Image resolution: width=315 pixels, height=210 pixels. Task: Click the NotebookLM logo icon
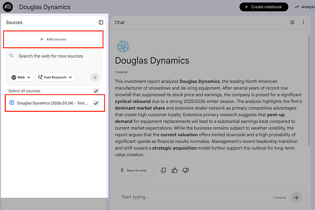click(8, 7)
